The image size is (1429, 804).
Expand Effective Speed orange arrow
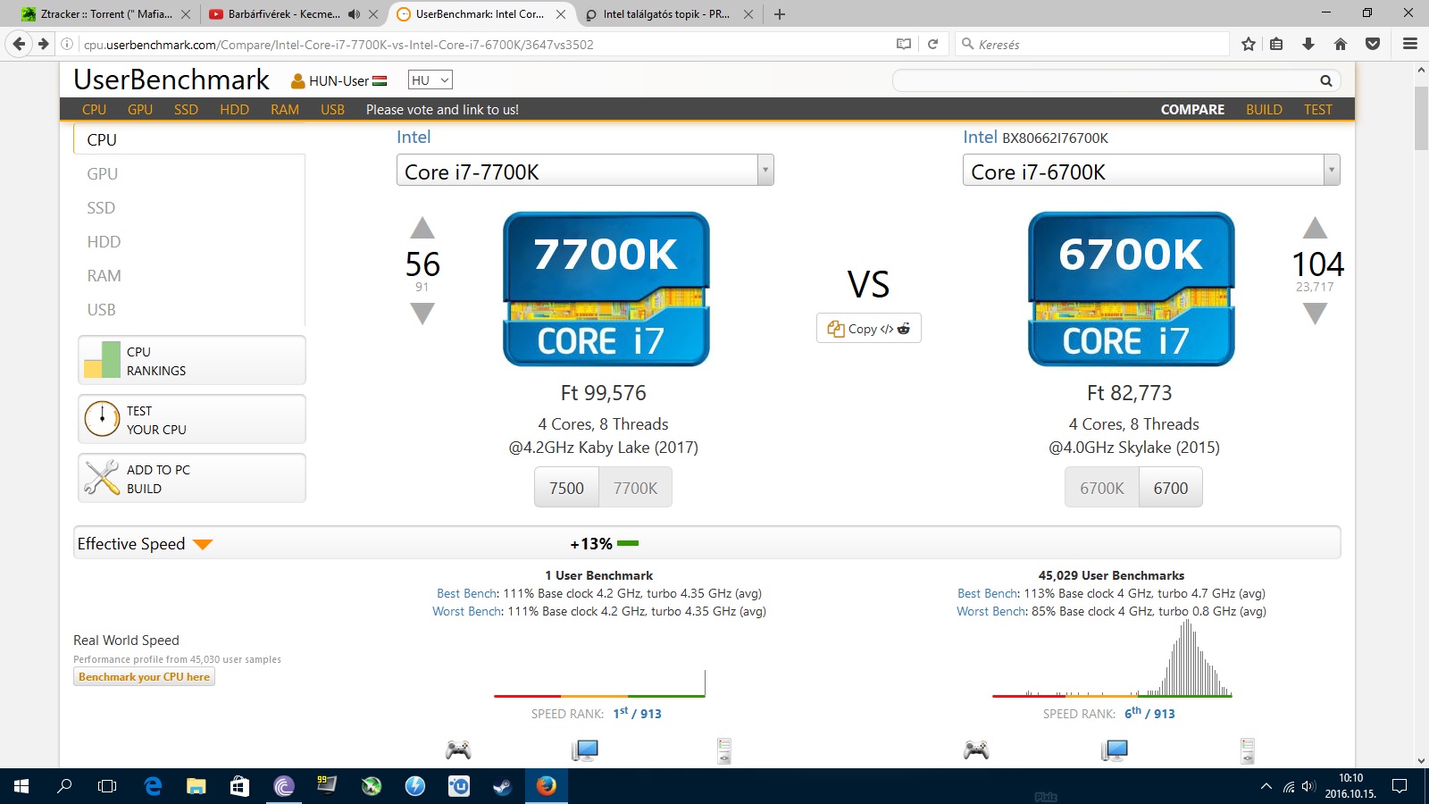(x=203, y=544)
